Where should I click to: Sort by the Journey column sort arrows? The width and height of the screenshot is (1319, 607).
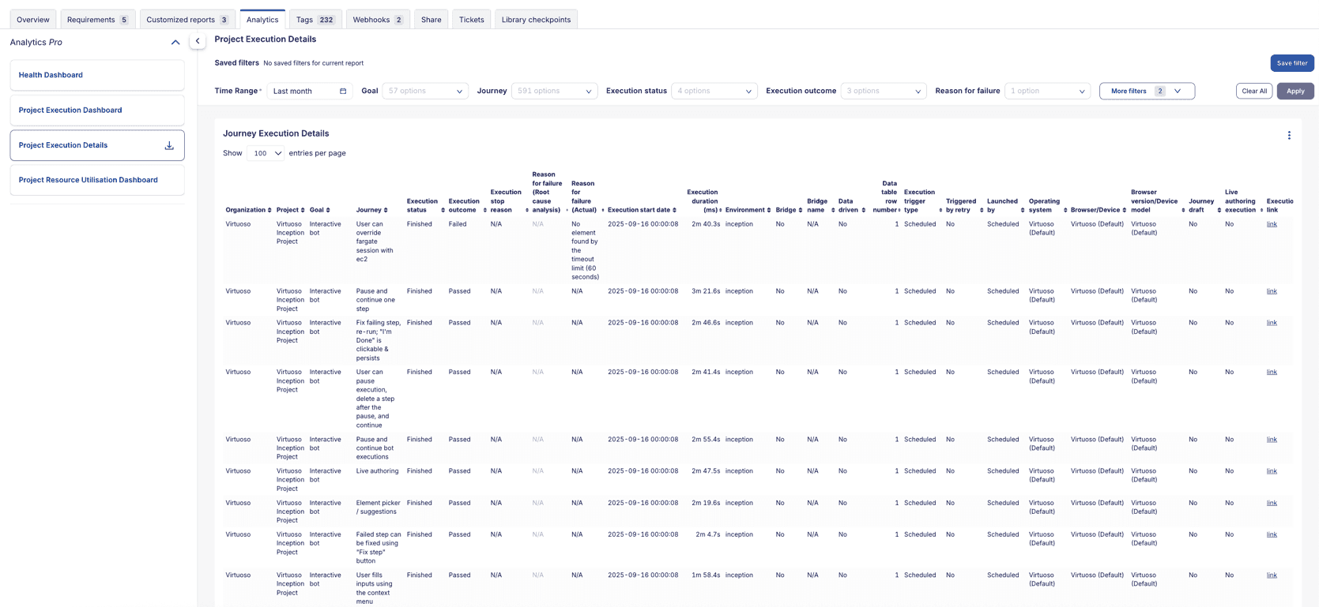tap(386, 211)
